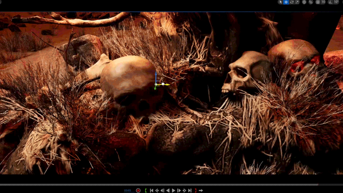This screenshot has height=193, width=343.
Task: Set playback start with green bracket
Action: click(x=146, y=190)
